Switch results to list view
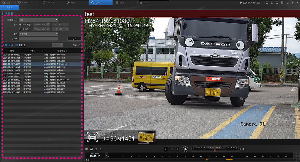This screenshot has height=162, width=300. click(17, 45)
